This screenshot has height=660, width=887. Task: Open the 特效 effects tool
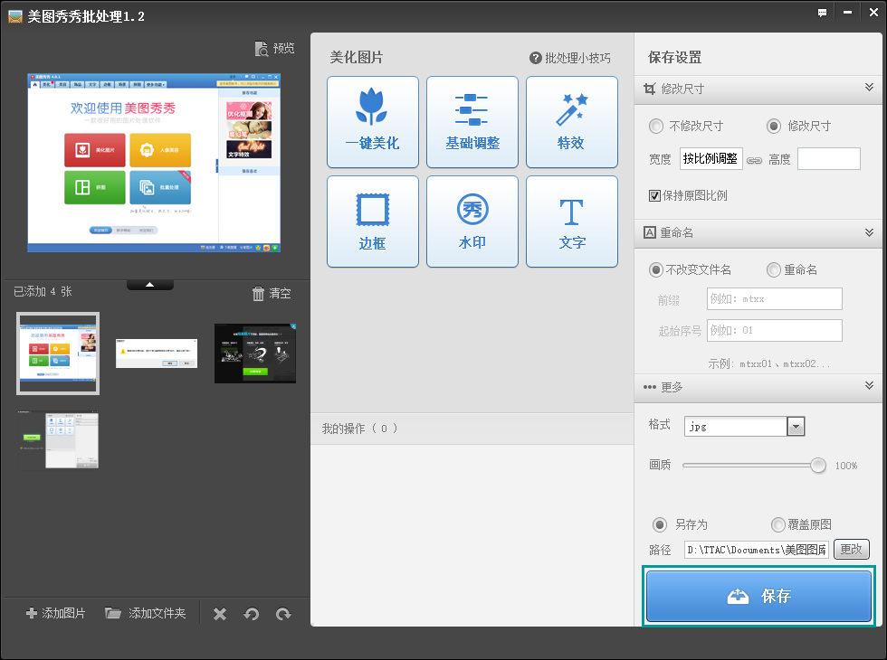(x=571, y=122)
